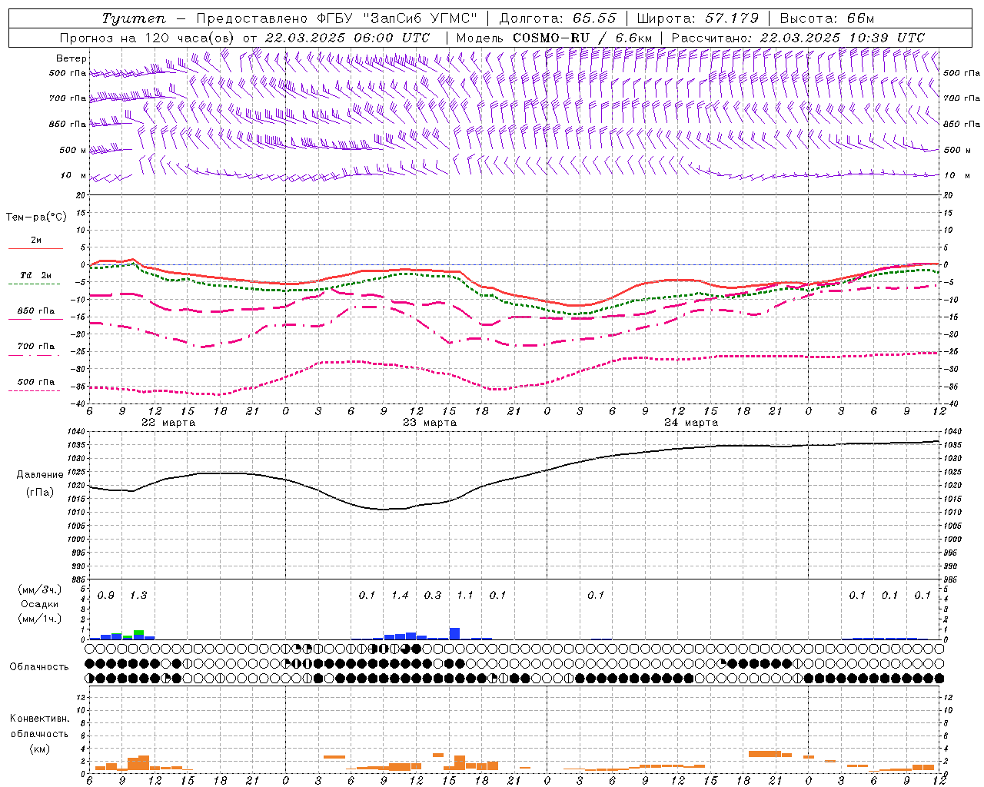Click the 'Высота: 66м' header field
Screen dimensions: 984x787
[827, 18]
